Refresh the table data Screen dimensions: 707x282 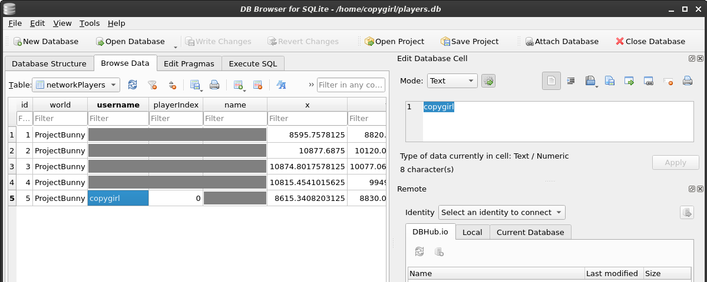133,85
